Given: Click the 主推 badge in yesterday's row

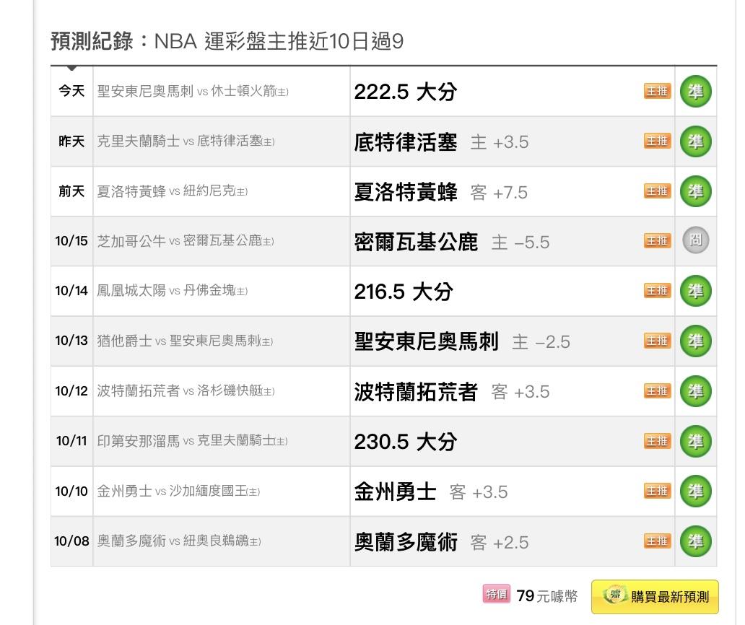Looking at the screenshot, I should pos(658,141).
